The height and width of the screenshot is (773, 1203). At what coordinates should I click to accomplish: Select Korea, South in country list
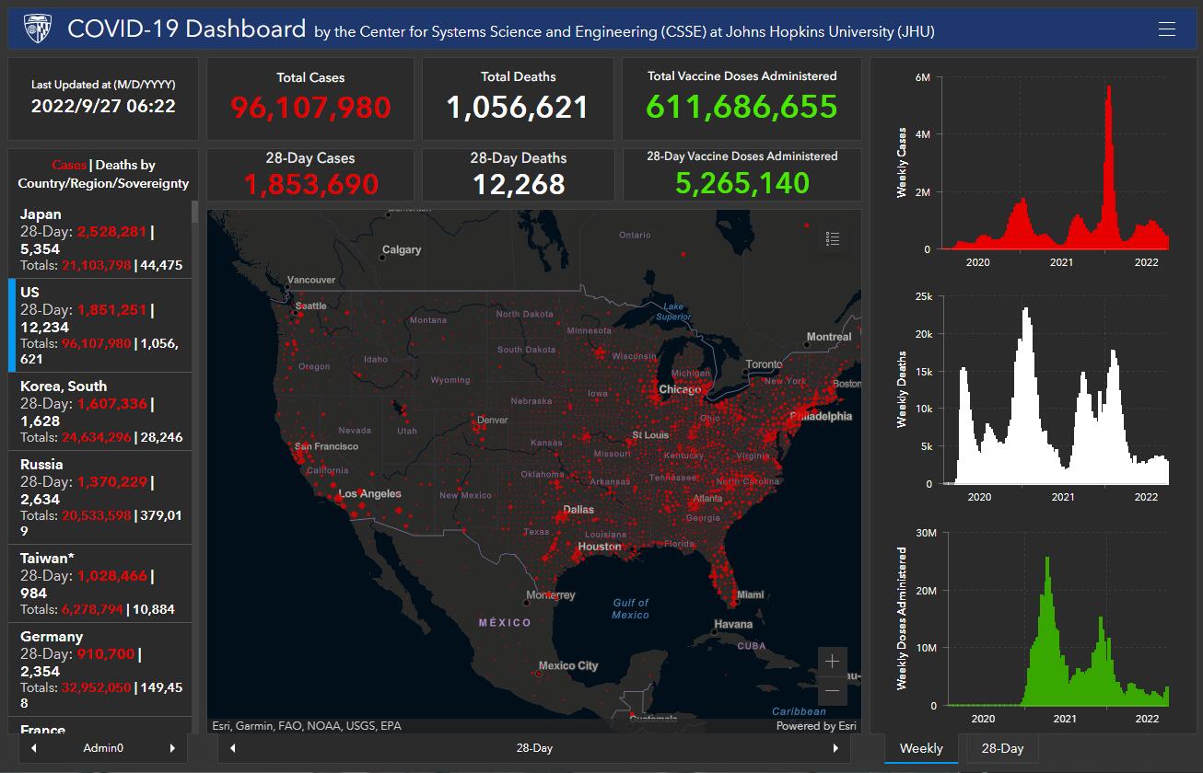click(100, 410)
